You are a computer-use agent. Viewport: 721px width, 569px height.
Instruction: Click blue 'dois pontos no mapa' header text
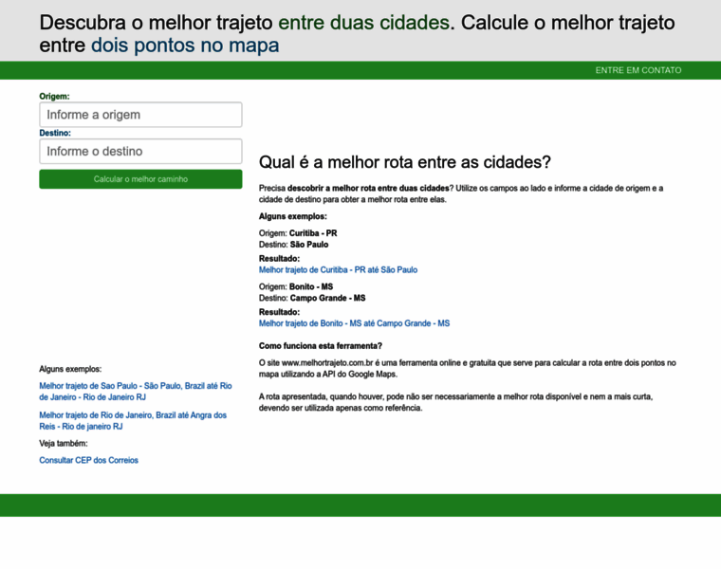click(185, 46)
